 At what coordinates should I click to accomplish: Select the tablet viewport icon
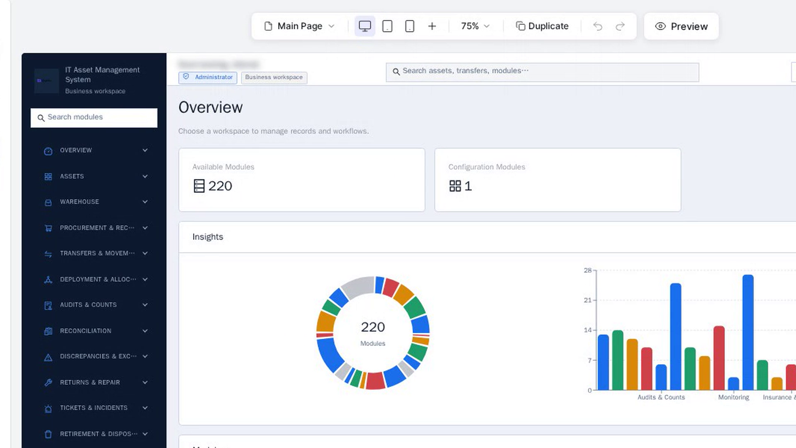[387, 26]
